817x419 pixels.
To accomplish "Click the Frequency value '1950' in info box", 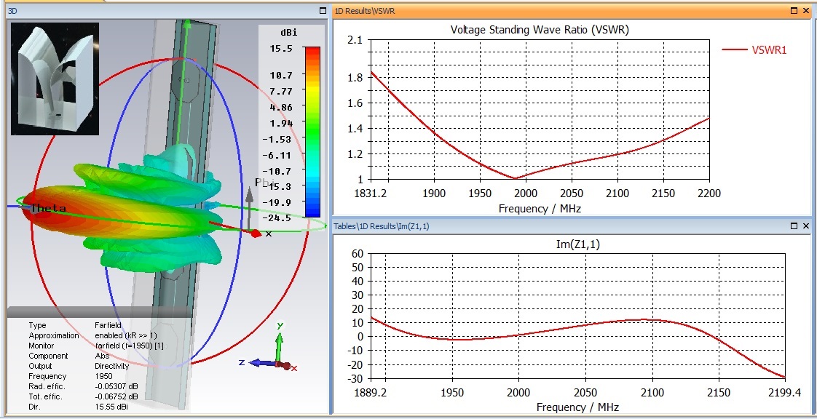I will [x=103, y=376].
